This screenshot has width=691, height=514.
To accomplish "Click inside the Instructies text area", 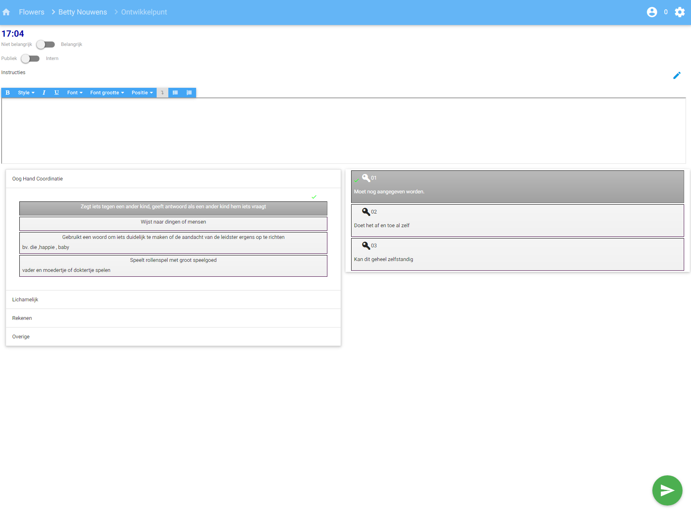I will click(x=343, y=131).
